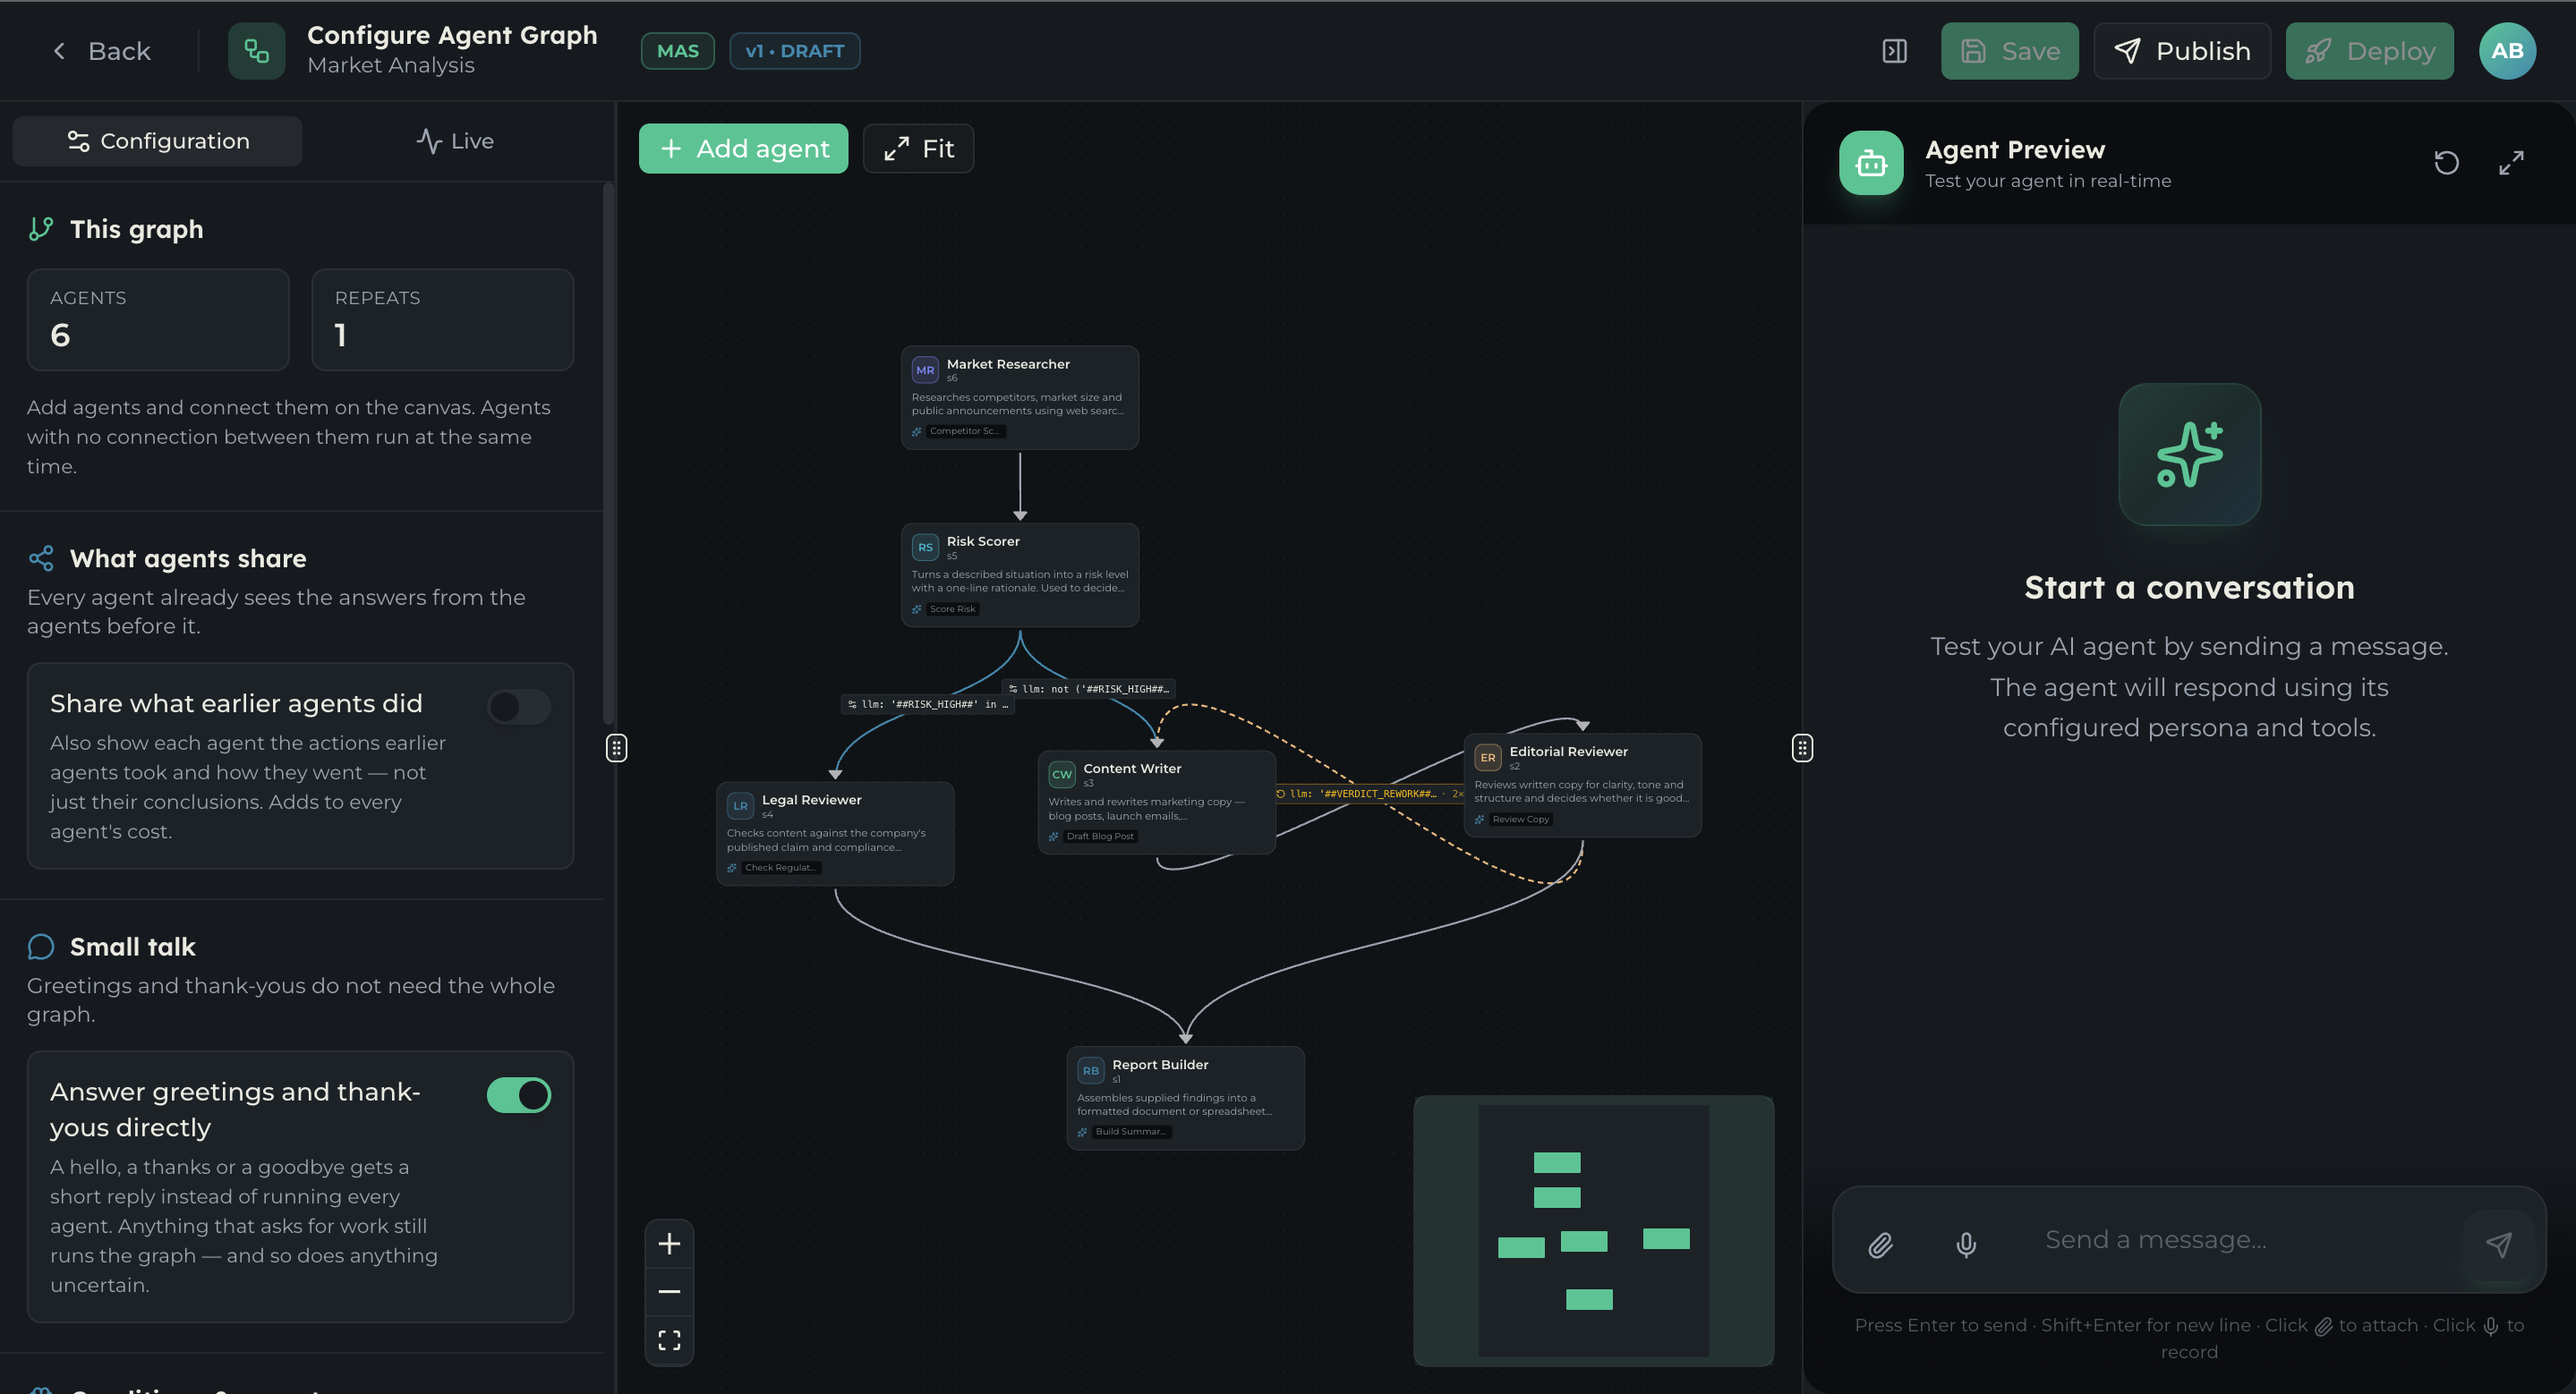
Task: Click the configuration panel scrollbar
Action: 608,455
